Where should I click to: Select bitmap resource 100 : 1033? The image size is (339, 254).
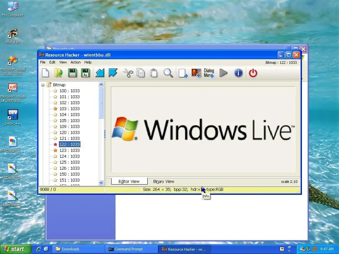point(70,91)
